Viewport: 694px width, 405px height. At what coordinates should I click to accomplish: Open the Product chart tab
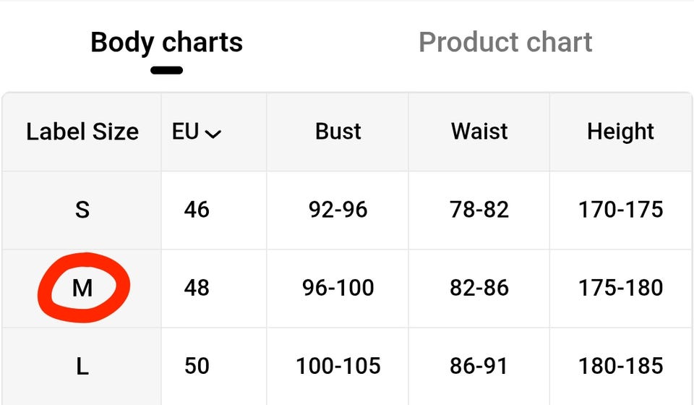pos(505,42)
